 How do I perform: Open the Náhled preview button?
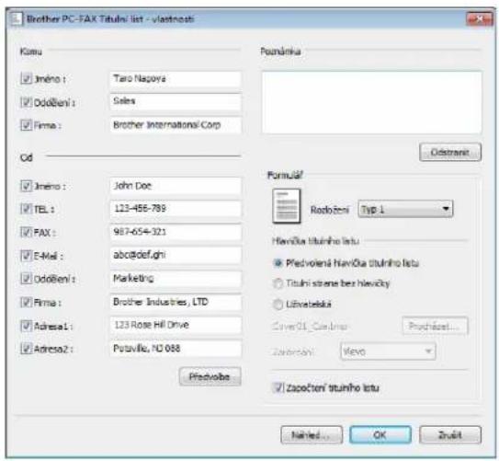pos(312,435)
